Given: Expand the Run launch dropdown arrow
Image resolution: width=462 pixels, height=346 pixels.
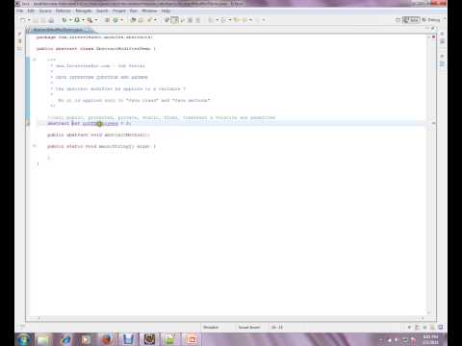Looking at the screenshot, I should click(83, 20).
